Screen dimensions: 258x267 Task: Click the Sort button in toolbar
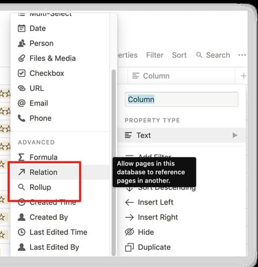(x=179, y=55)
